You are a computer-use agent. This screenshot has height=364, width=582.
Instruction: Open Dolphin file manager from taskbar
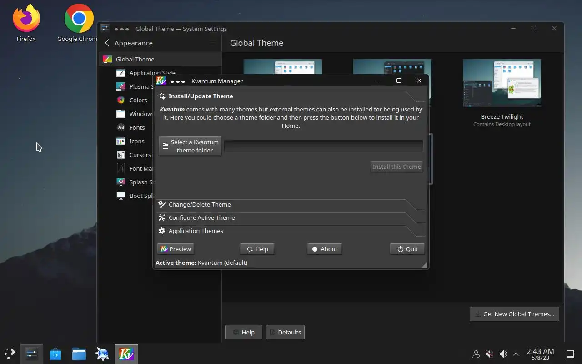click(x=79, y=354)
